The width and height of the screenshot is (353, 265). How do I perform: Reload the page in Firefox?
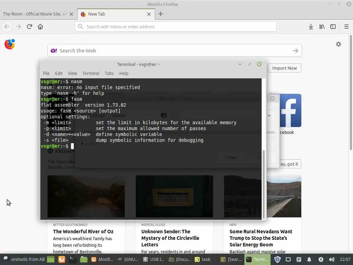pyautogui.click(x=29, y=27)
